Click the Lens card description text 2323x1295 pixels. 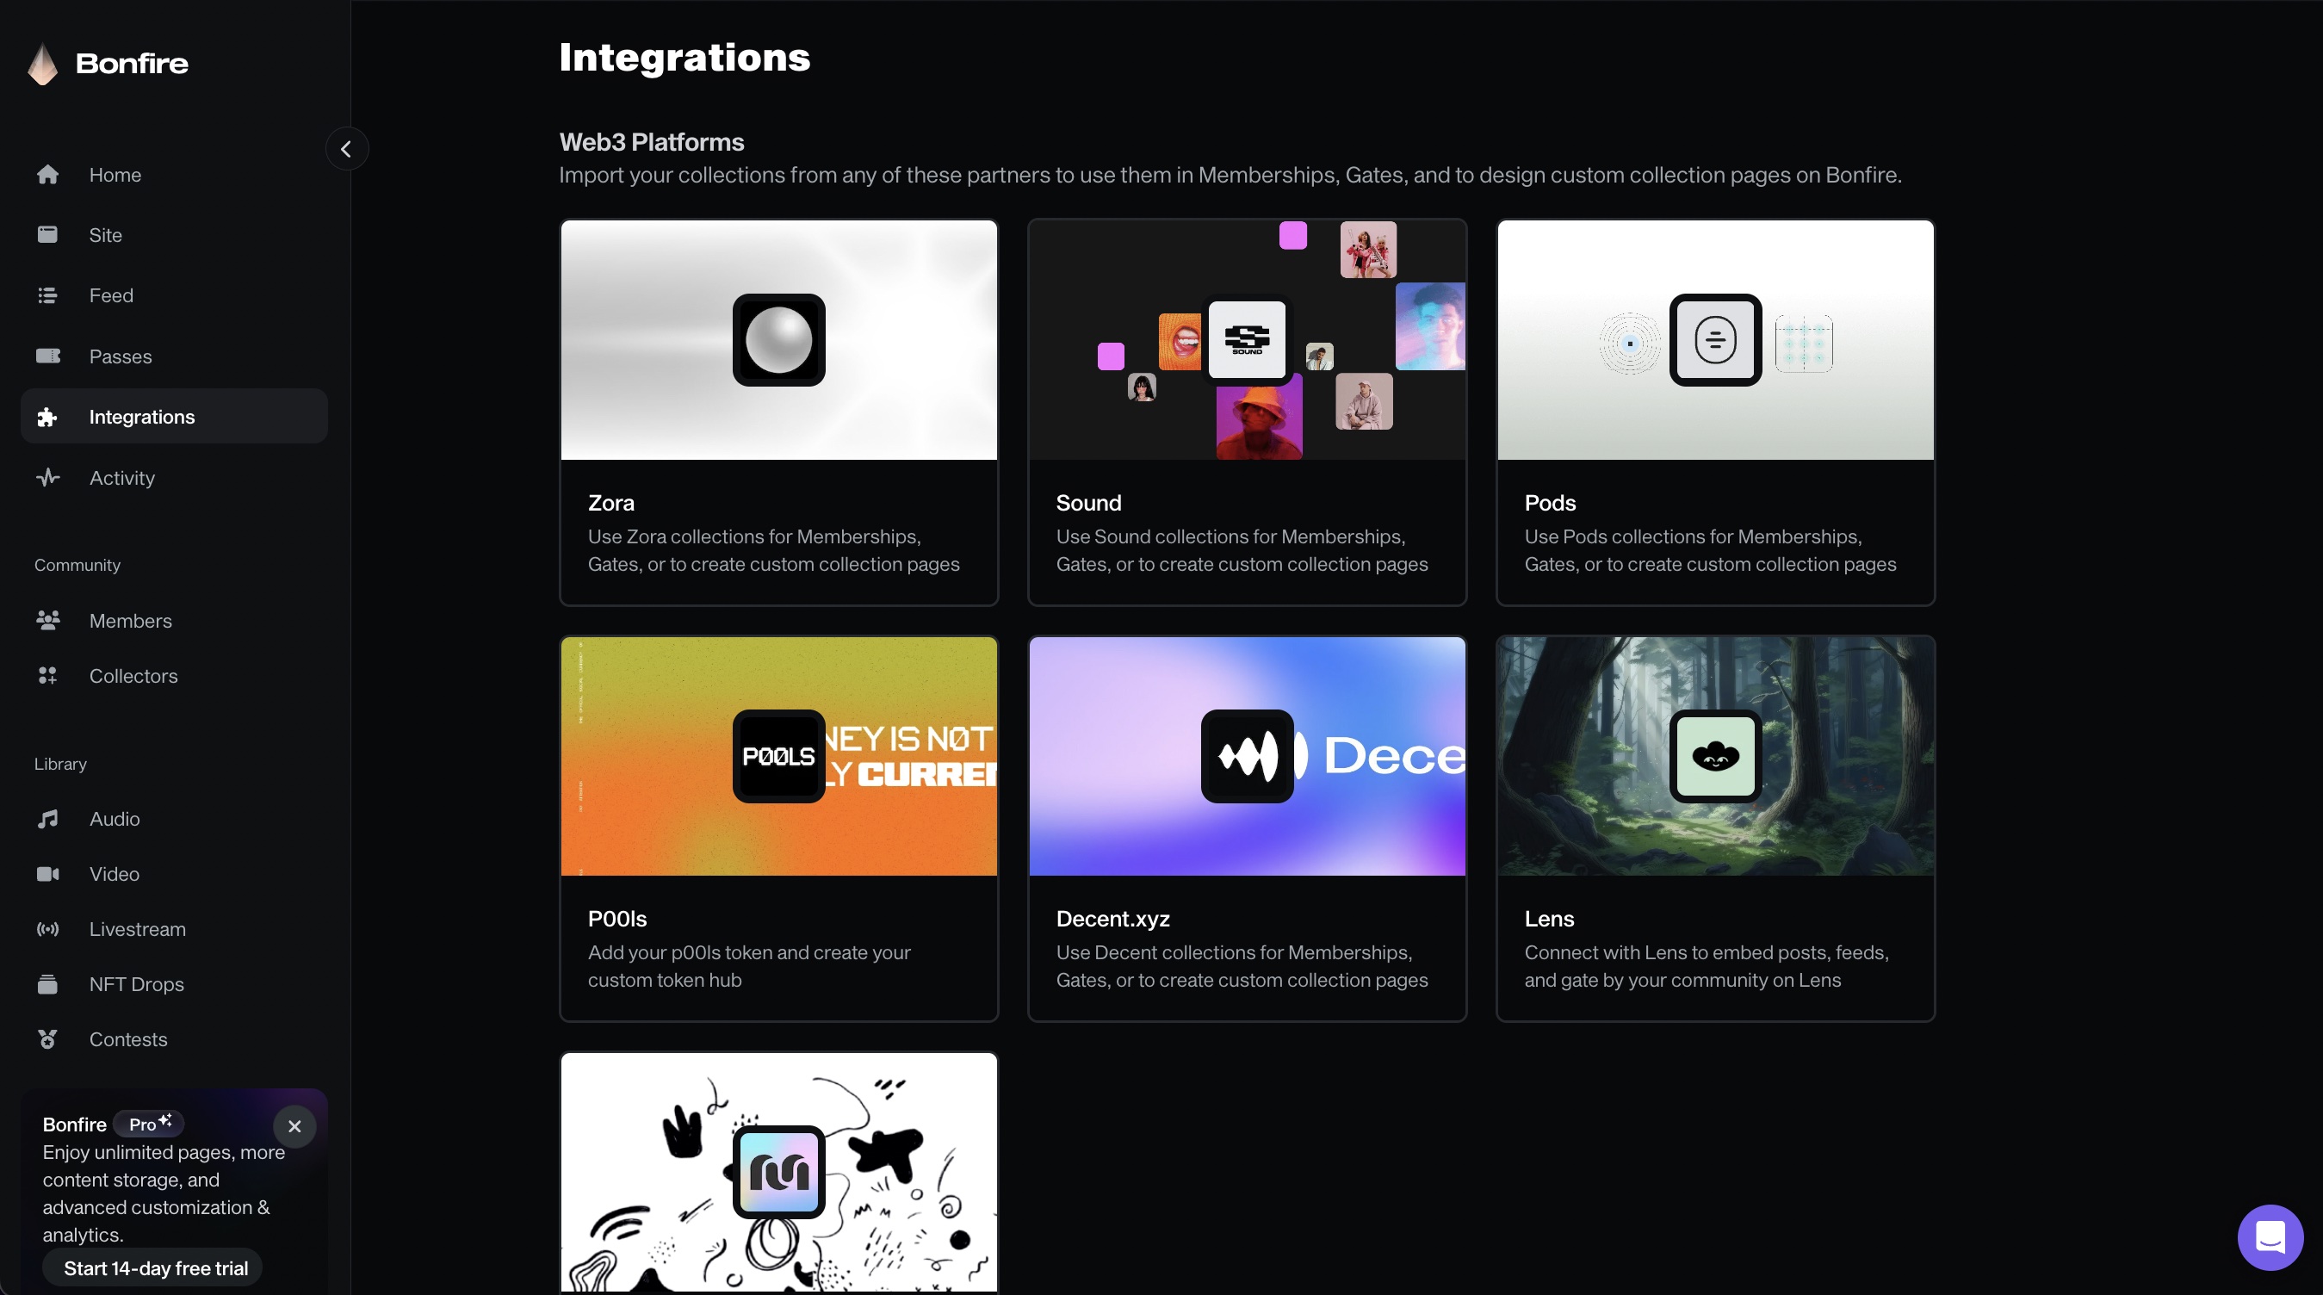1706,965
